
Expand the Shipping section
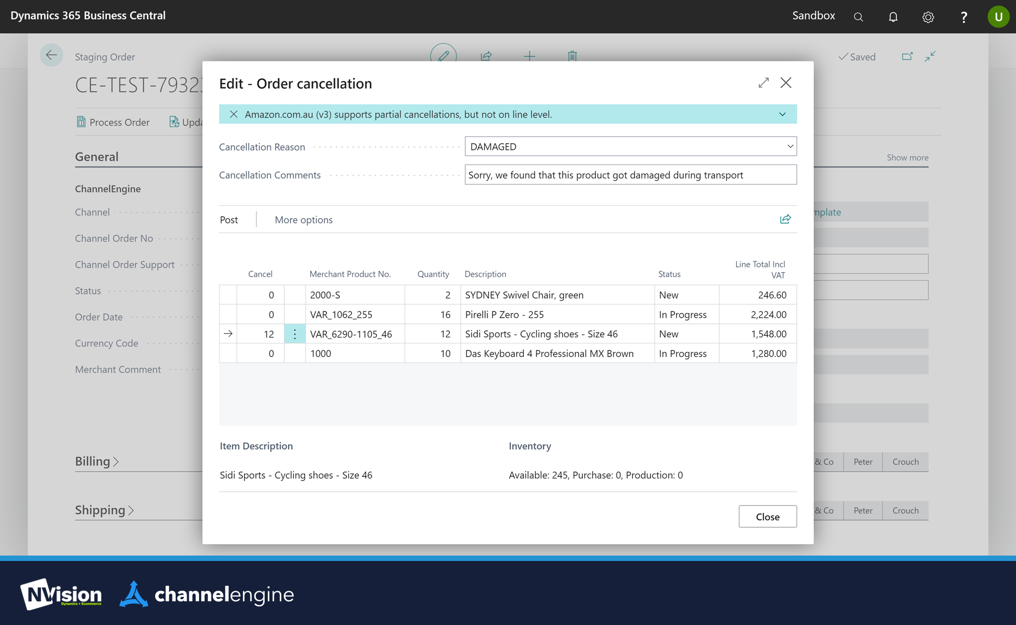[104, 510]
